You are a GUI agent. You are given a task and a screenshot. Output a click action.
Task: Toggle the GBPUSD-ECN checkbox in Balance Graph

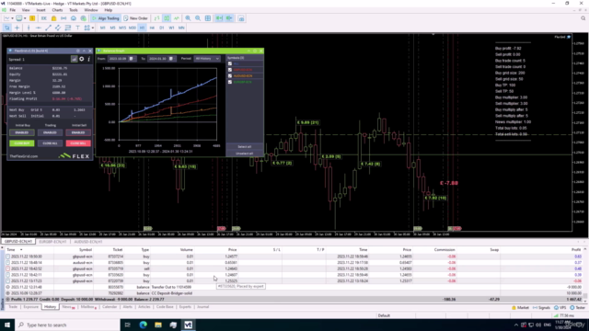230,70
